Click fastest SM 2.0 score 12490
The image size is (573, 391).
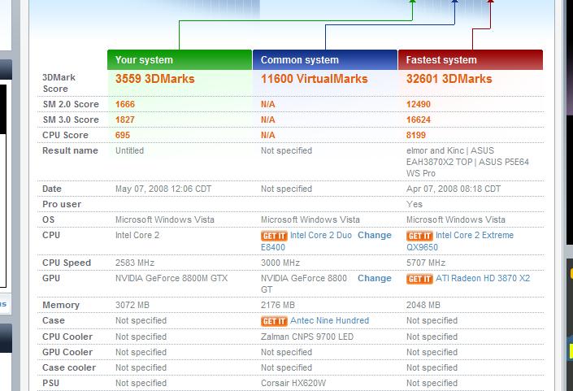[419, 104]
